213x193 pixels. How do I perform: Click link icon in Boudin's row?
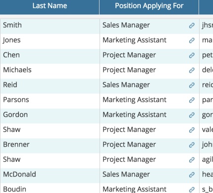click(192, 190)
